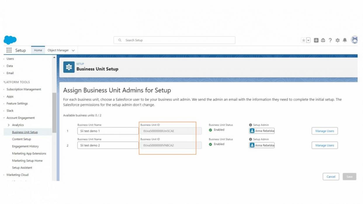Switch to the Home tab

[x=38, y=50]
